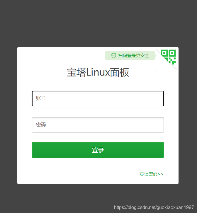Select the top-left square of the QR icon
The width and height of the screenshot is (197, 213).
pyautogui.click(x=164, y=53)
